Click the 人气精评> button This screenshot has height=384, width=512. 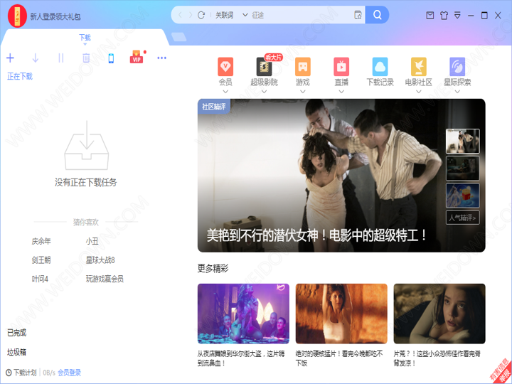(463, 218)
